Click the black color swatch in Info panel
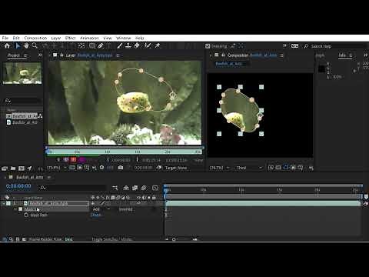Screen dimensions: 369x277 tap(321, 68)
